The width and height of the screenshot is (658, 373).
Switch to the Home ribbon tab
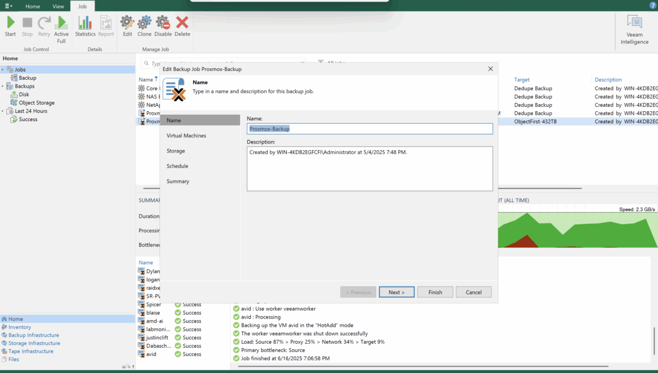[33, 6]
